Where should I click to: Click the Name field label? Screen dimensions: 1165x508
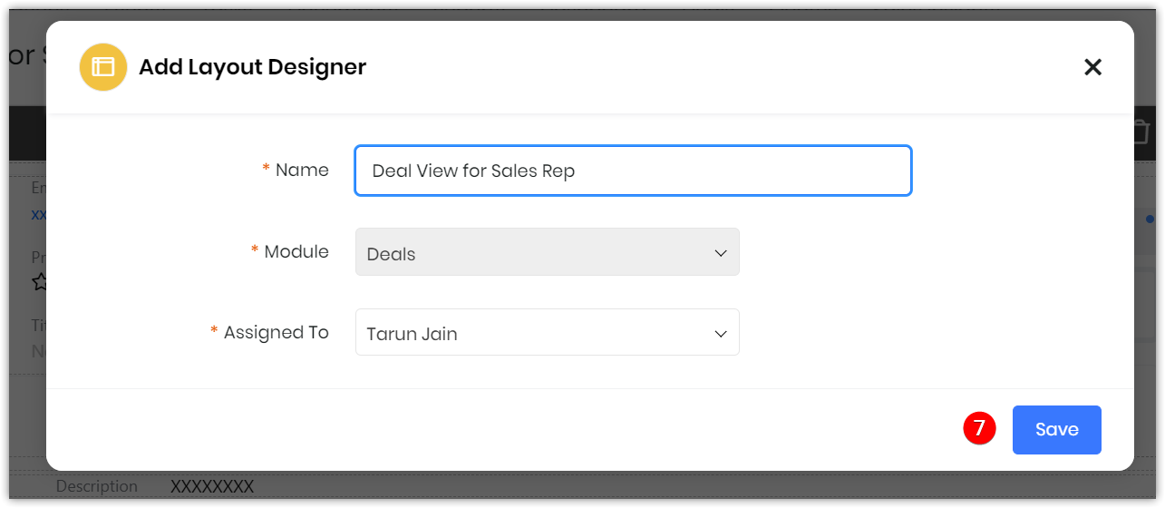tap(302, 170)
